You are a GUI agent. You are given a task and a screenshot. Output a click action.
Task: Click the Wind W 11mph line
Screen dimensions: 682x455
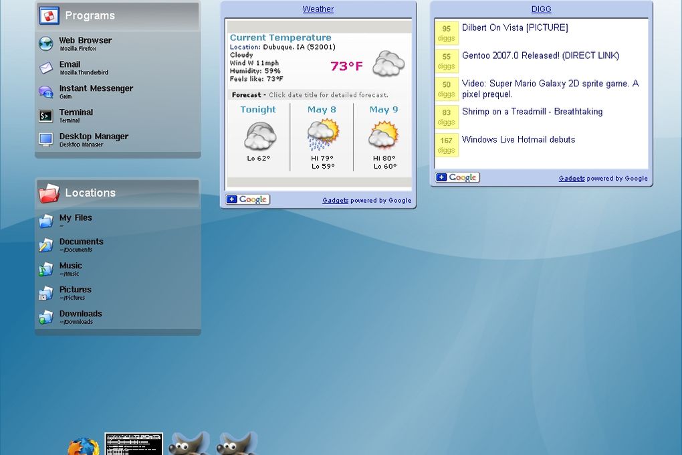click(x=254, y=63)
